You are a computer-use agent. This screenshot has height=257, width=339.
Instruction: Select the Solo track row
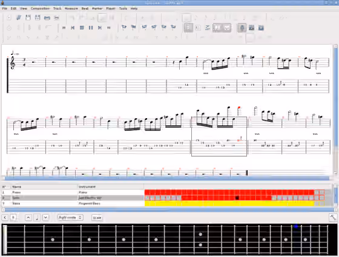point(73,198)
